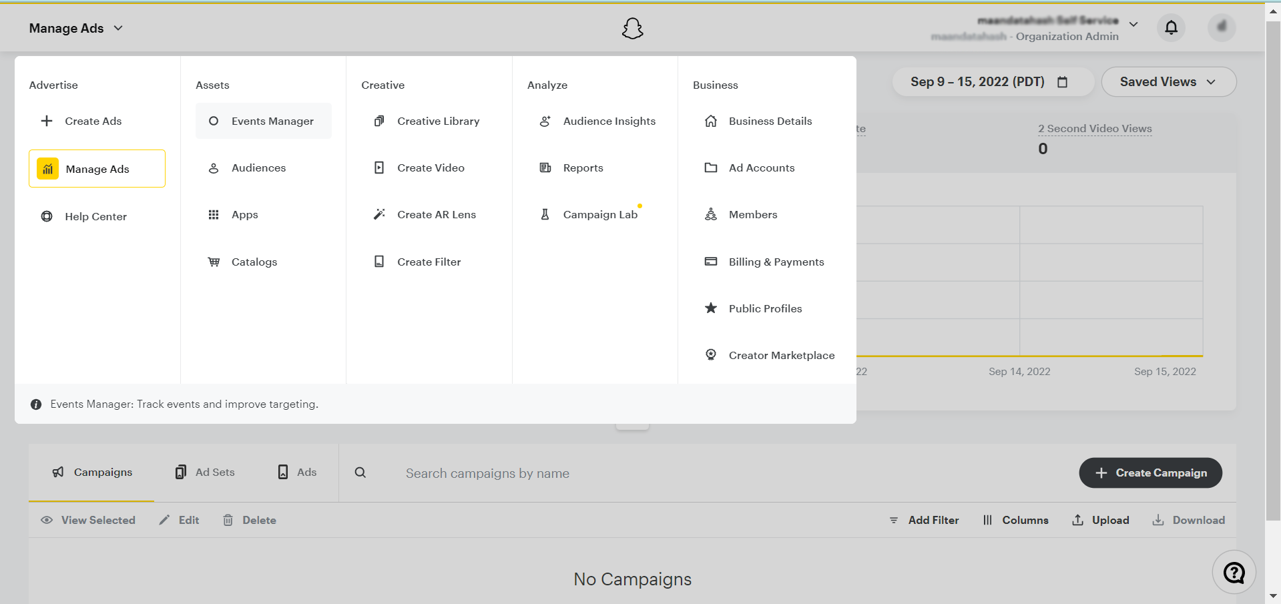Open Audiences from Assets menu
This screenshot has height=604, width=1281.
point(264,168)
